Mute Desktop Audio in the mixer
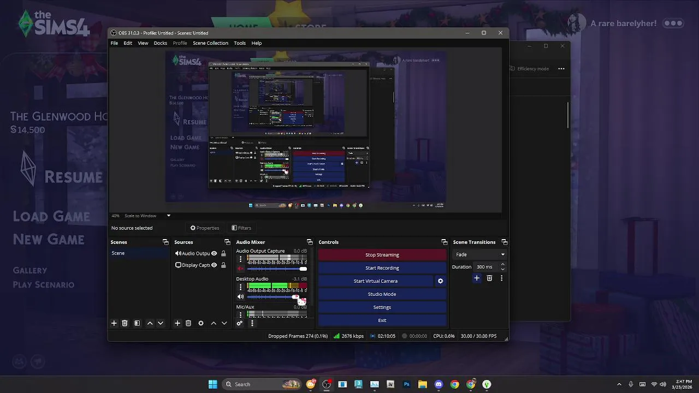699x393 pixels. tap(240, 297)
